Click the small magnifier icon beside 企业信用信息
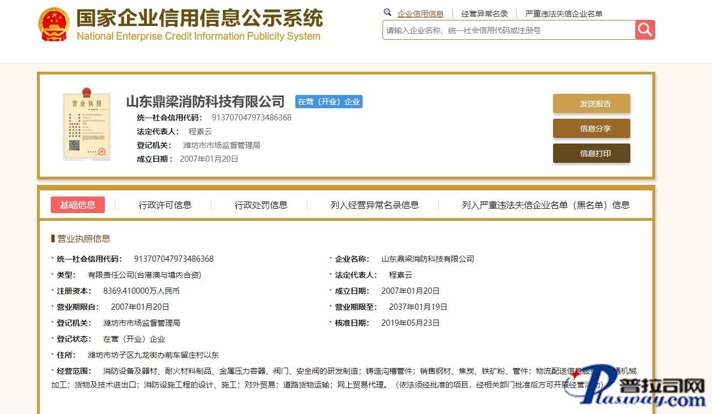This screenshot has width=712, height=414. click(387, 13)
